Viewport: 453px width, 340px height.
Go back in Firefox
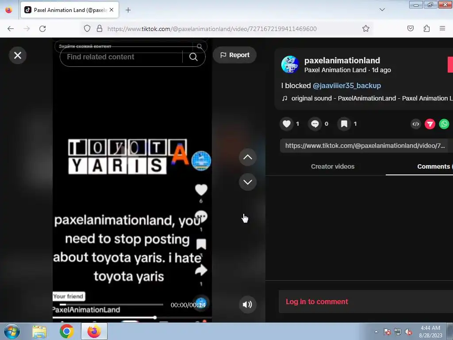[11, 29]
